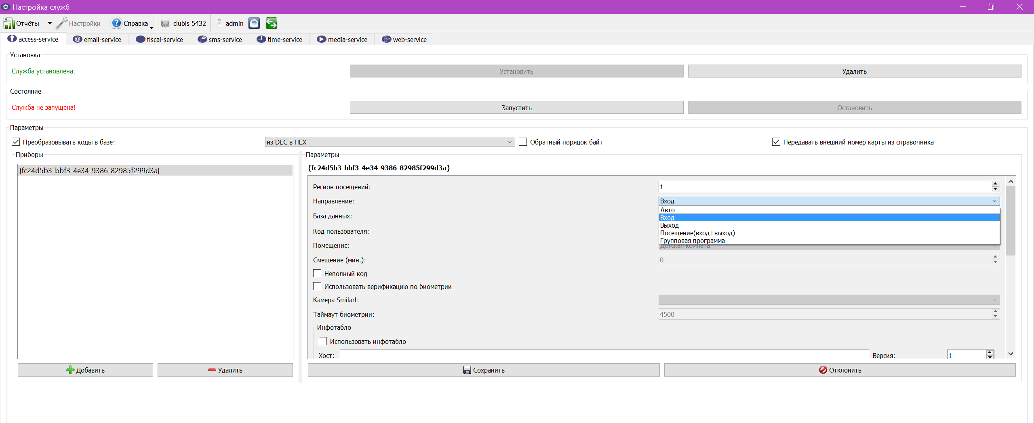Open the Отчёты reports icon
This screenshot has width=1034, height=423.
[x=9, y=23]
